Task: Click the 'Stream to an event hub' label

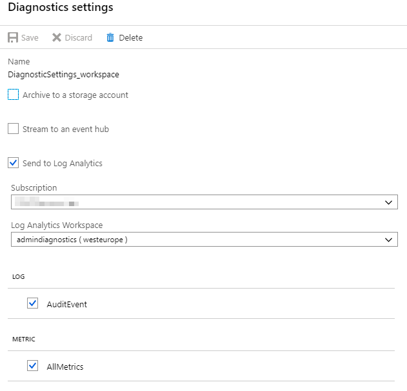Action: point(66,129)
